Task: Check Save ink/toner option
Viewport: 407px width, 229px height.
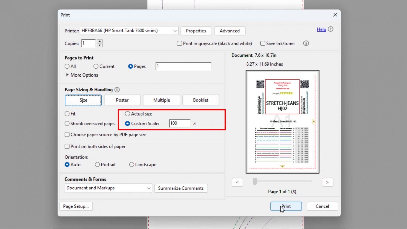Action: (x=263, y=43)
